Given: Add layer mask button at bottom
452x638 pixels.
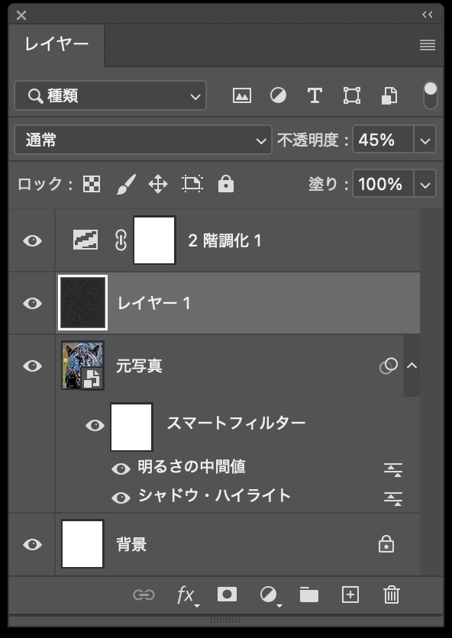Looking at the screenshot, I should (227, 594).
